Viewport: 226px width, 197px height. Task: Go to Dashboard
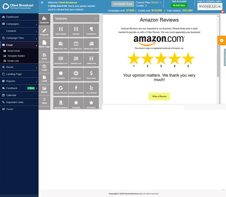click(19, 17)
